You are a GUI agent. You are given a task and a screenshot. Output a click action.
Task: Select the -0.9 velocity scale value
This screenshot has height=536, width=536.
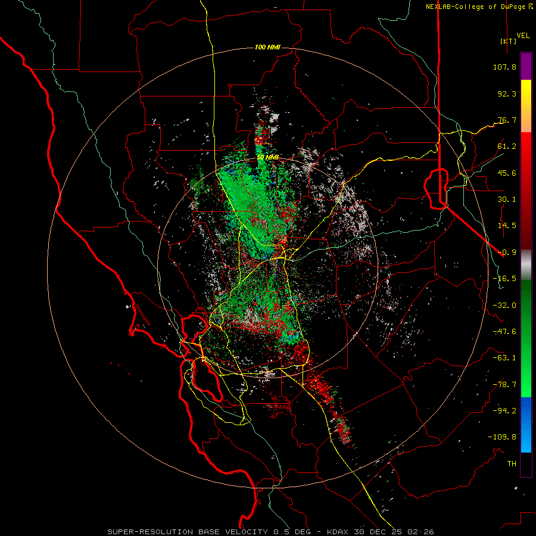[x=507, y=253]
